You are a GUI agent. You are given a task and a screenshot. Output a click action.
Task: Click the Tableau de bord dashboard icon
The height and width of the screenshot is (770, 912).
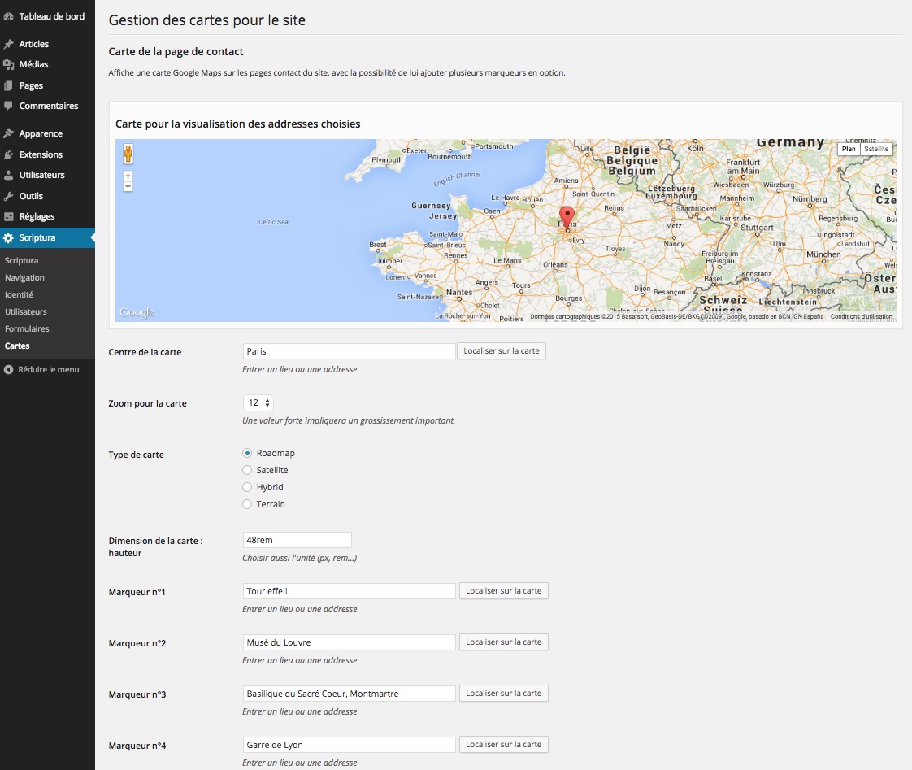click(8, 17)
